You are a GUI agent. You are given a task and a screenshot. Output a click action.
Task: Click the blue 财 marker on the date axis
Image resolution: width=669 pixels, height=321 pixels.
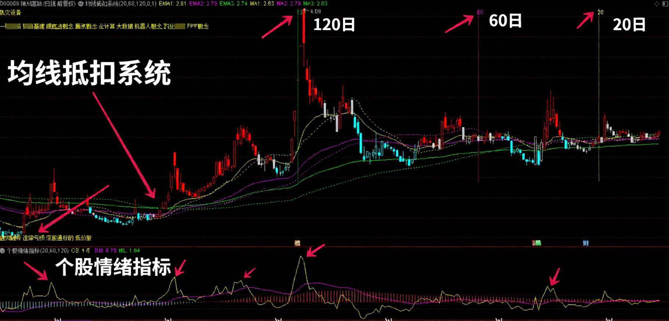pyautogui.click(x=586, y=243)
